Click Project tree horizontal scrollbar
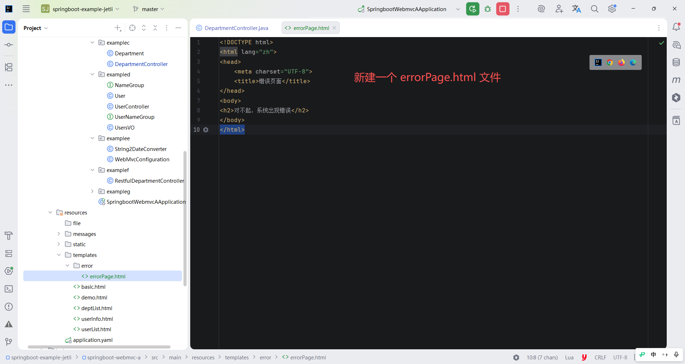Image resolution: width=685 pixels, height=364 pixels. (99, 347)
